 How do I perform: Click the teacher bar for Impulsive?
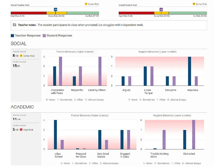coord(190,71)
